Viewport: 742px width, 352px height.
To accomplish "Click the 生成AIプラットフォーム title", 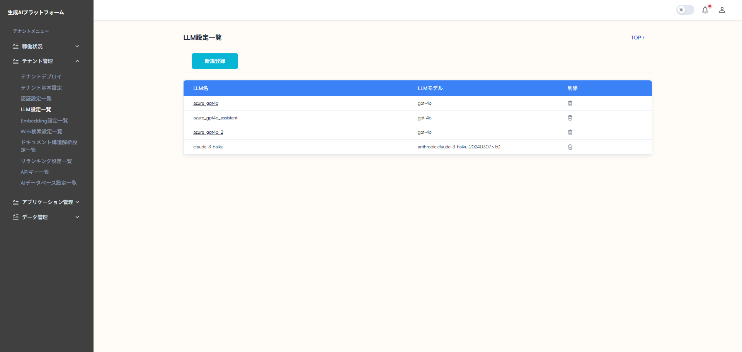I will pos(36,12).
